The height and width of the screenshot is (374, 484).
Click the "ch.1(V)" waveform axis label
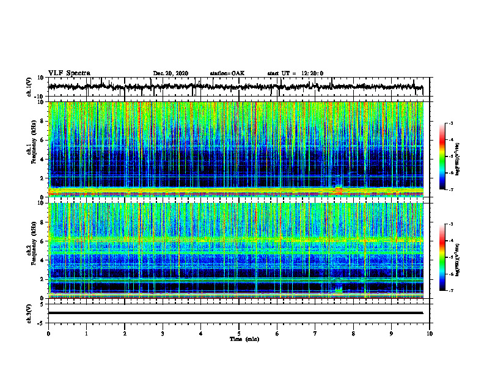click(x=29, y=87)
